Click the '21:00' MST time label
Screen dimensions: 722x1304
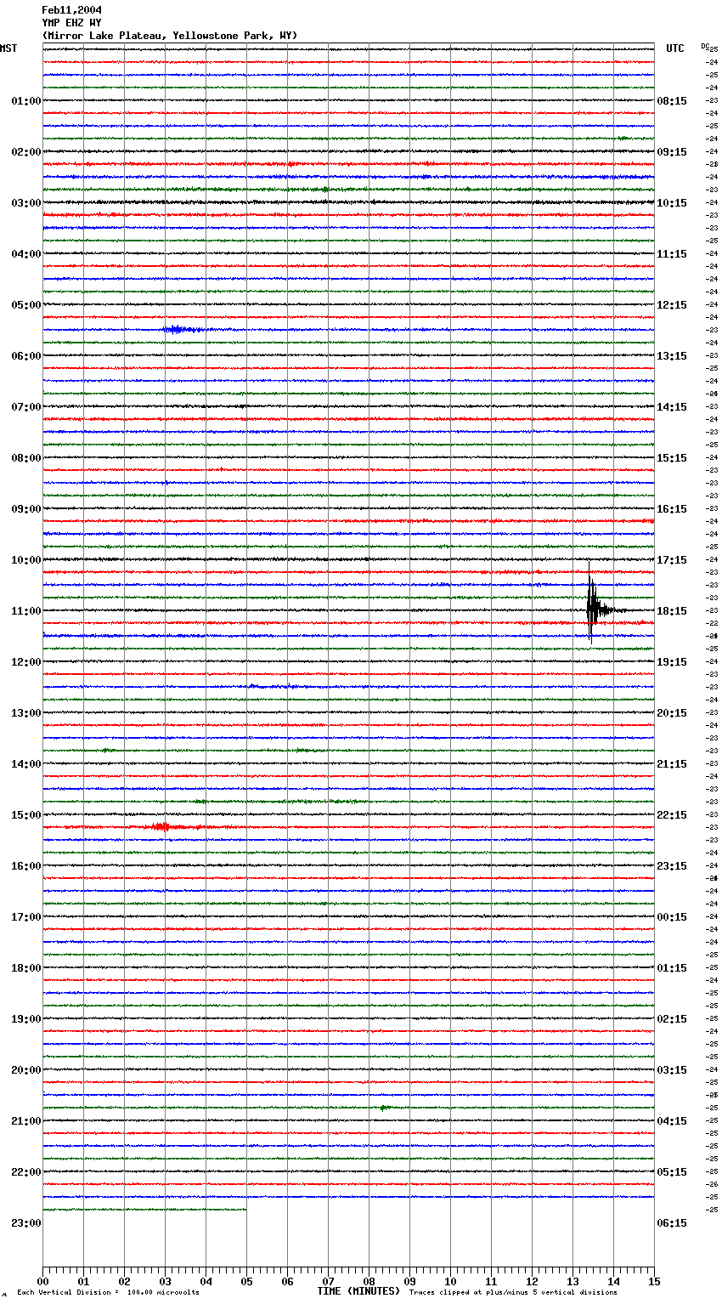[26, 1121]
